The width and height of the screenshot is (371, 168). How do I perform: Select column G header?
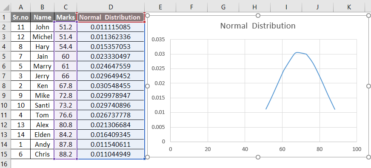pos(223,7)
